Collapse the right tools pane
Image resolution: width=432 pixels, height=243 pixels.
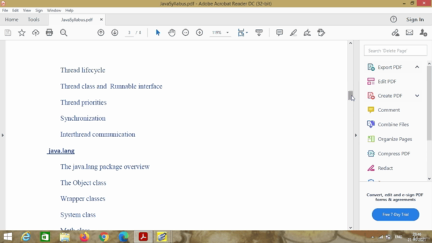[356, 135]
